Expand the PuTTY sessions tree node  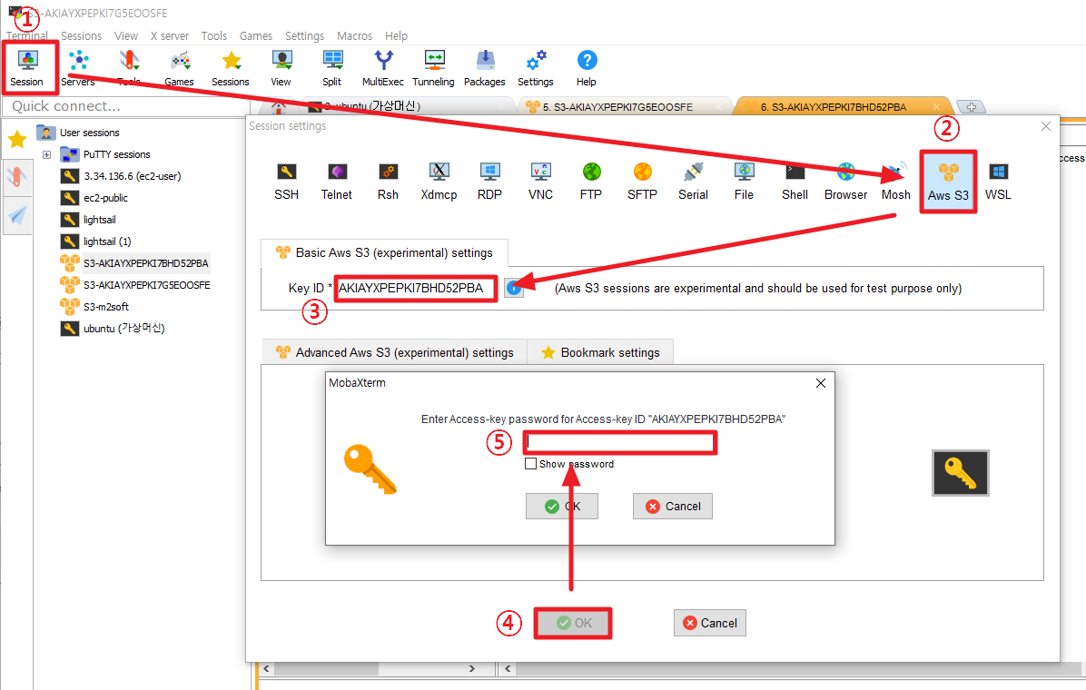46,154
